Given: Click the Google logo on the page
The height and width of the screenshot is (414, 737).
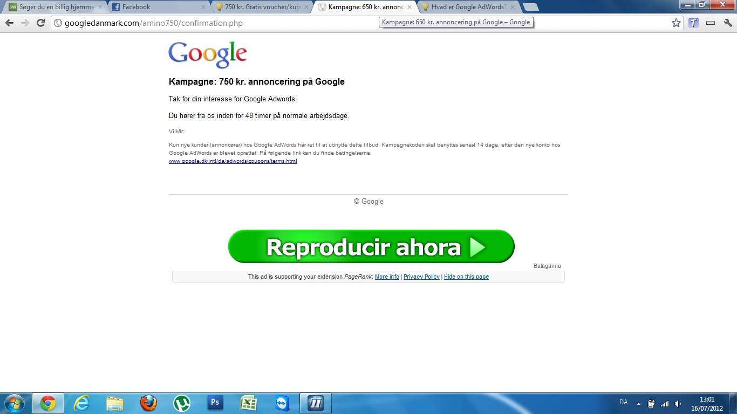Looking at the screenshot, I should [208, 54].
